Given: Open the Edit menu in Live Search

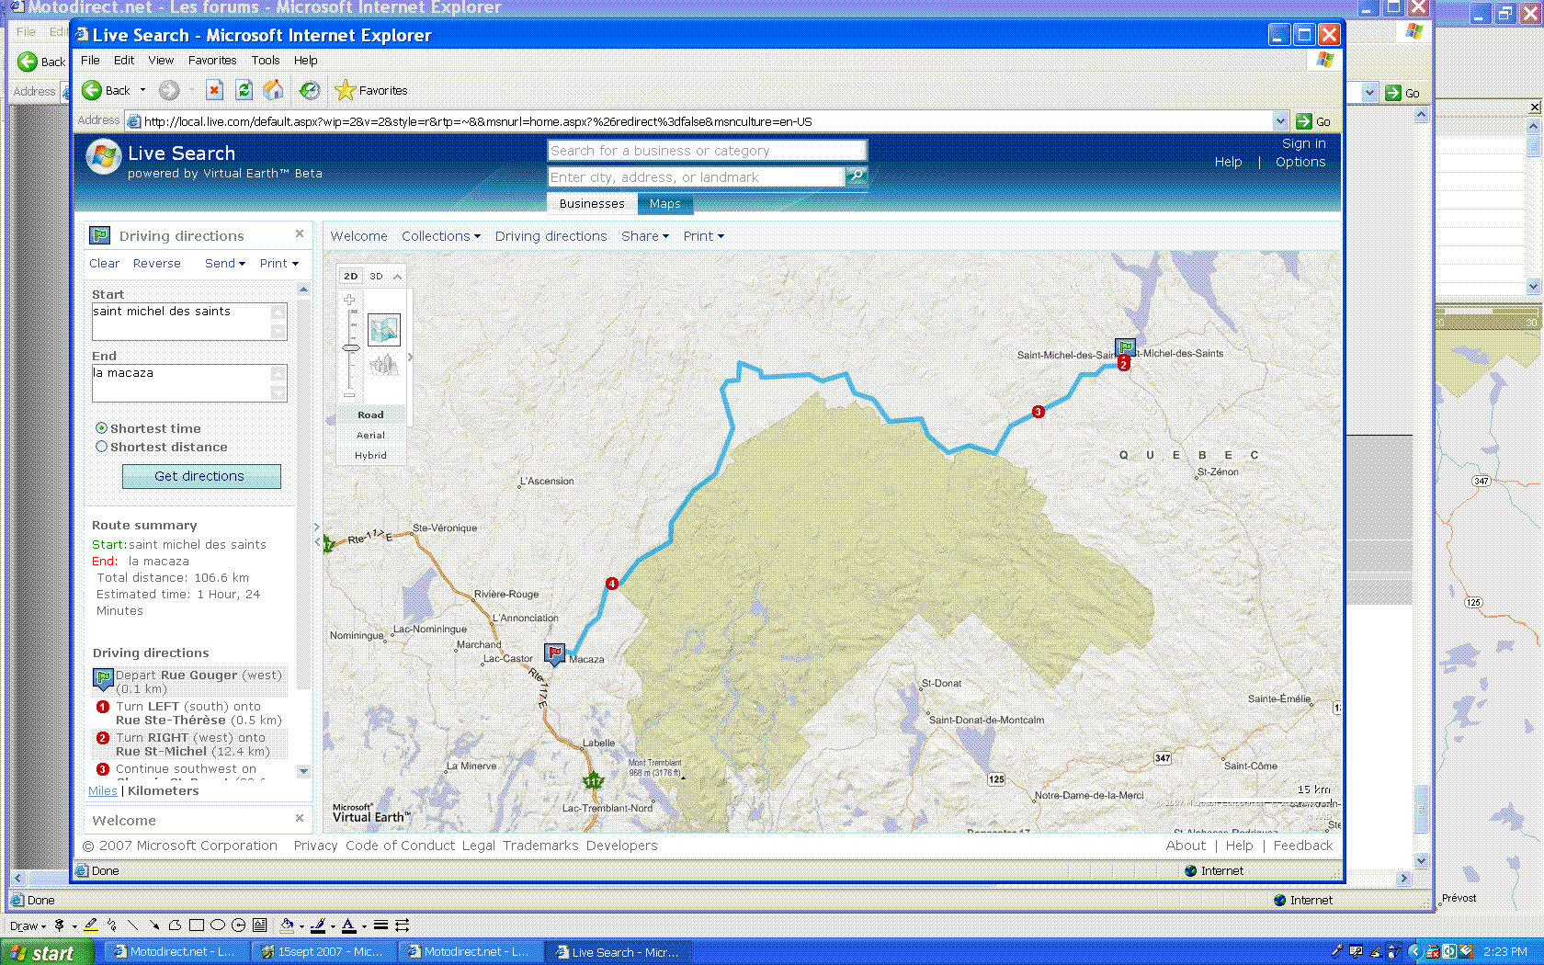Looking at the screenshot, I should [x=124, y=60].
